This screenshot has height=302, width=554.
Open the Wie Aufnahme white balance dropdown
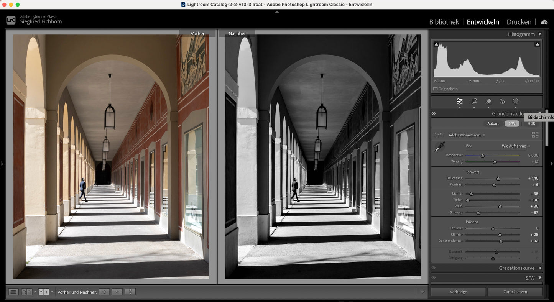pyautogui.click(x=516, y=146)
